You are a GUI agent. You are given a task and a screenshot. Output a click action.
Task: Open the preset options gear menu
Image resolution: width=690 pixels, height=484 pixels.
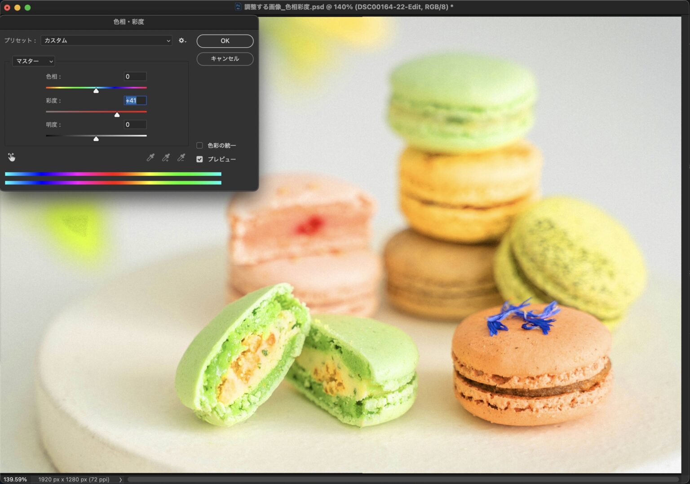point(182,40)
